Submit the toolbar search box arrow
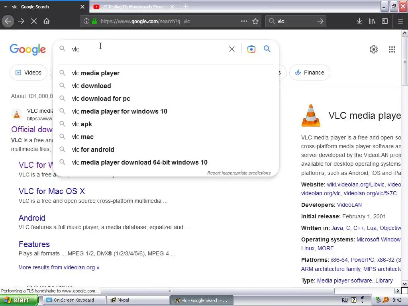408x306 pixels. pos(320,22)
